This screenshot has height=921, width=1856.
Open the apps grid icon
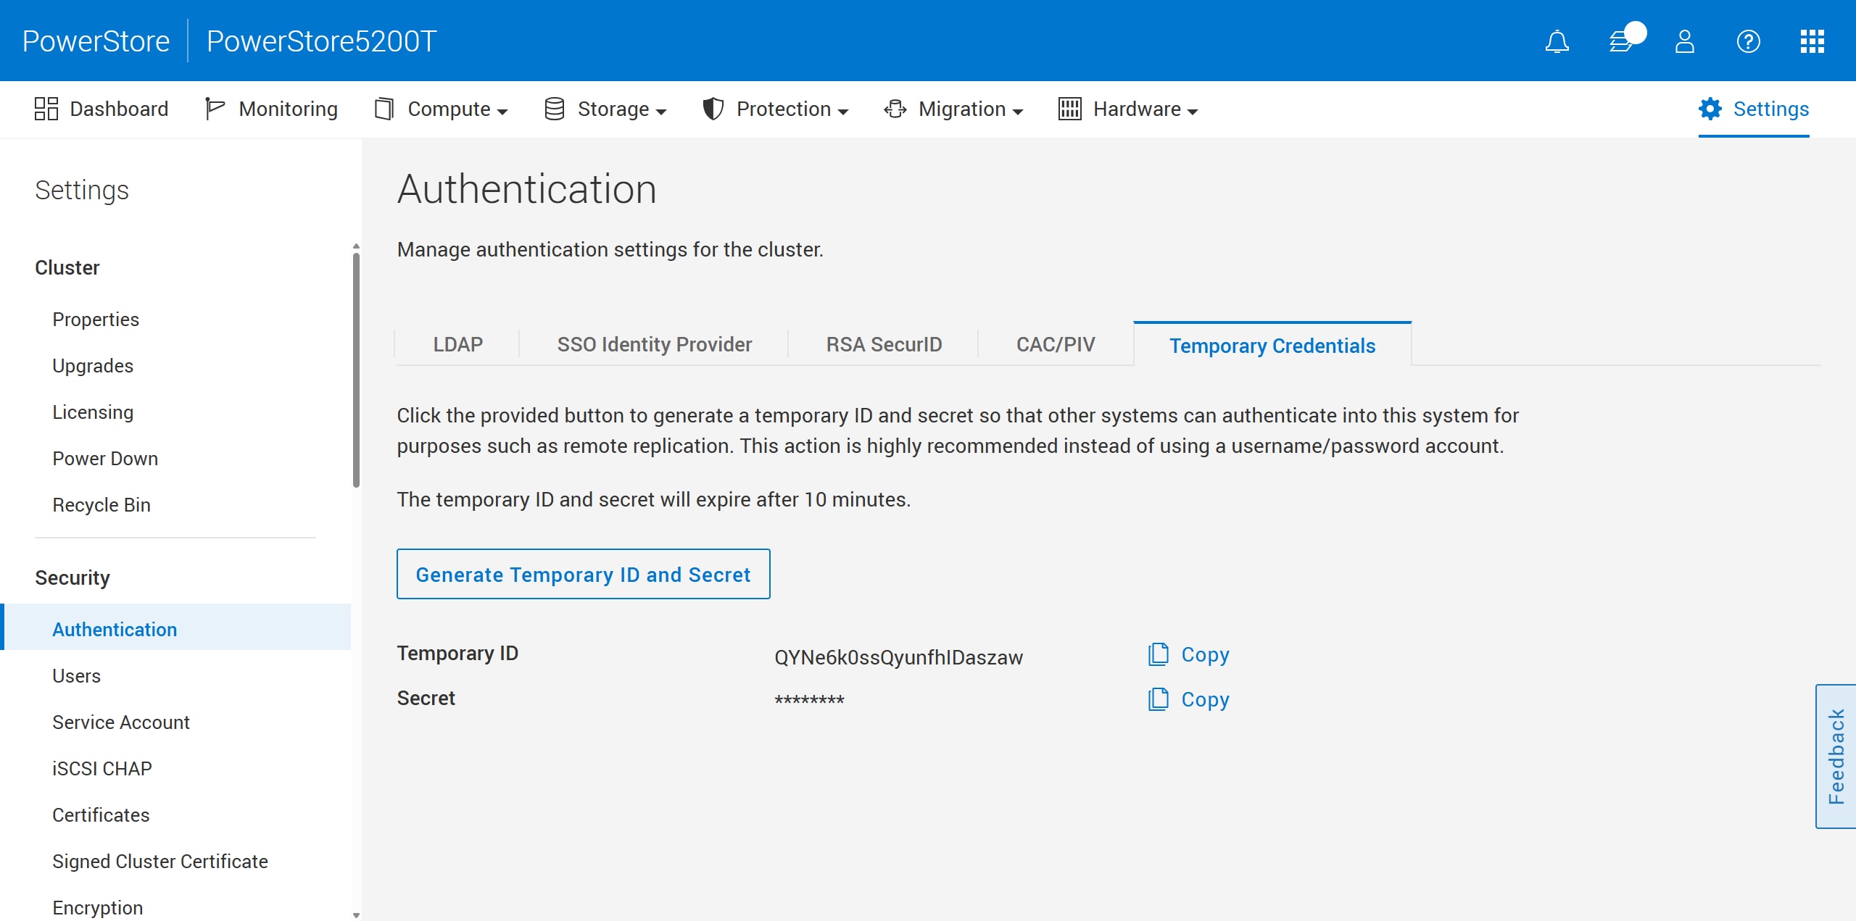(1812, 41)
